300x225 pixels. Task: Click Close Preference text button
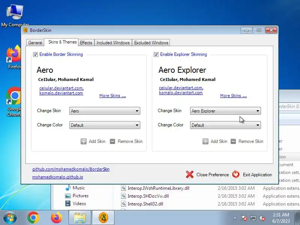point(213,175)
